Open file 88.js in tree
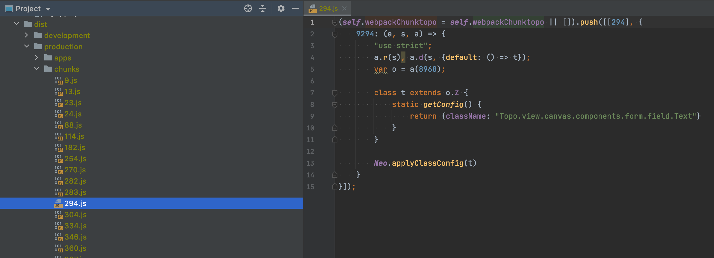The height and width of the screenshot is (258, 714). coord(73,125)
